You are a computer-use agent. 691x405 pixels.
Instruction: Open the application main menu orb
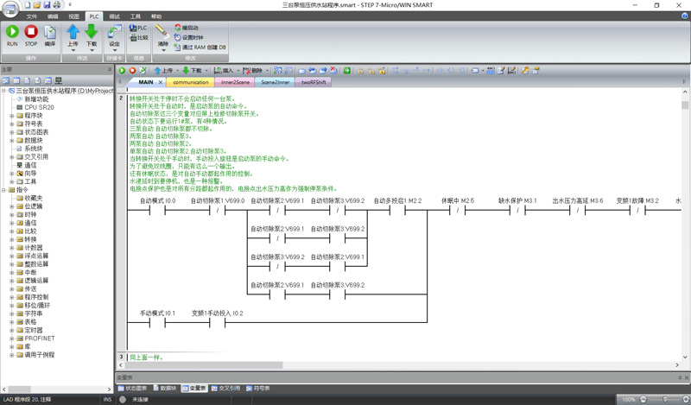click(x=10, y=9)
